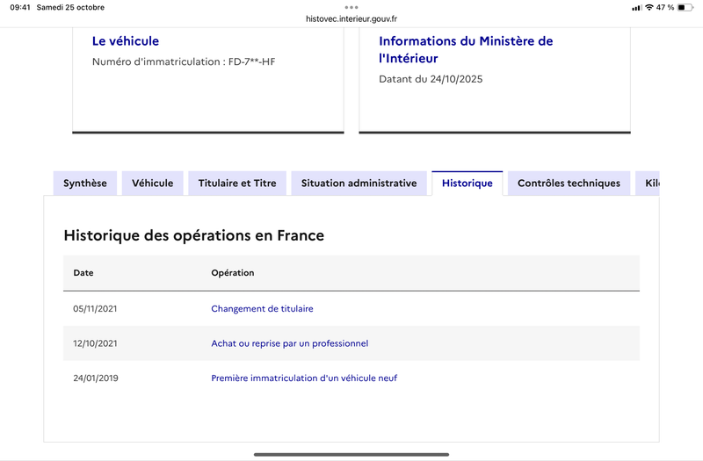
Task: Select the Titulaire et Titre tab
Action: [x=237, y=184]
